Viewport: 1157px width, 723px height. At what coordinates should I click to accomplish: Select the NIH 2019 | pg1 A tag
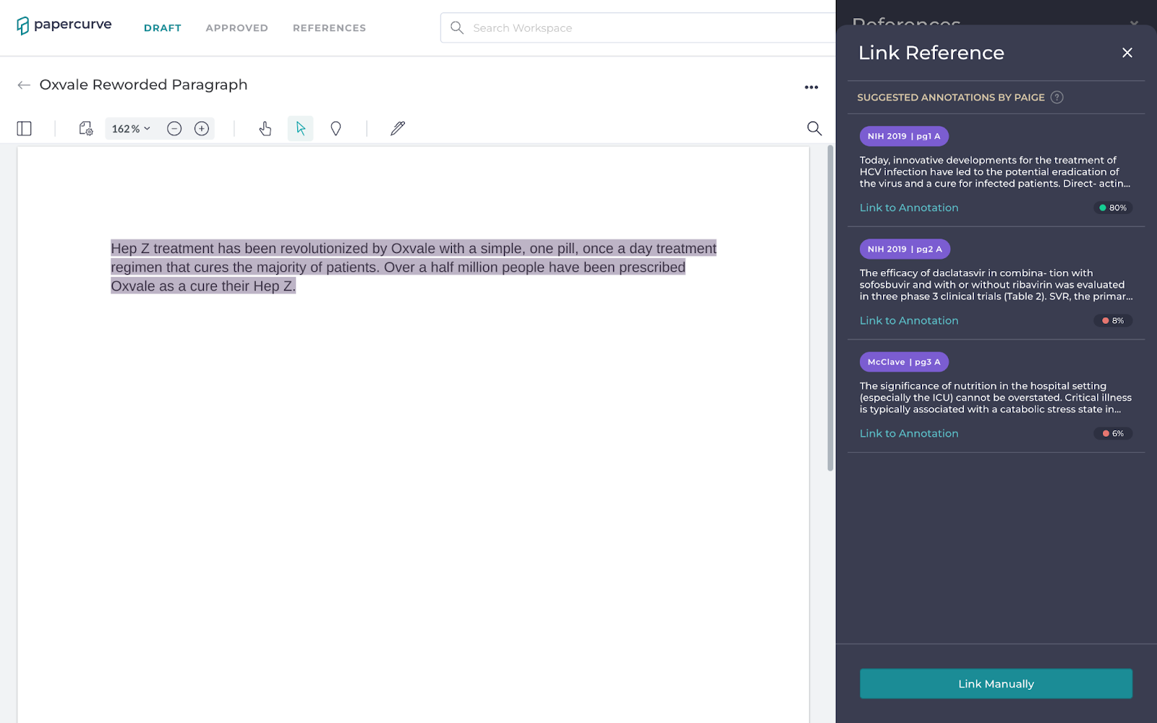coord(904,136)
